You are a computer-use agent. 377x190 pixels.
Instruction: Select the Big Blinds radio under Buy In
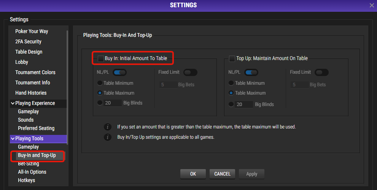click(x=100, y=103)
